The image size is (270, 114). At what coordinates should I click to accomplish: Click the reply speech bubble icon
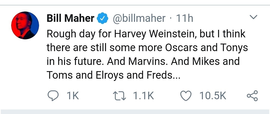pos(53,96)
